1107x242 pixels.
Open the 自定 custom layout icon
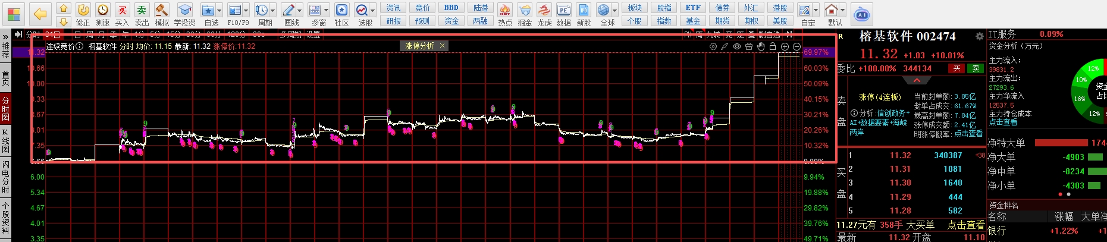[x=805, y=10]
